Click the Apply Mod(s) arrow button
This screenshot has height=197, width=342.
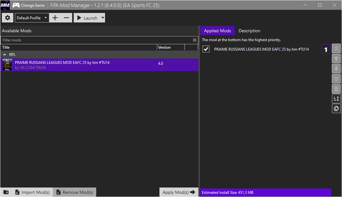click(x=179, y=192)
